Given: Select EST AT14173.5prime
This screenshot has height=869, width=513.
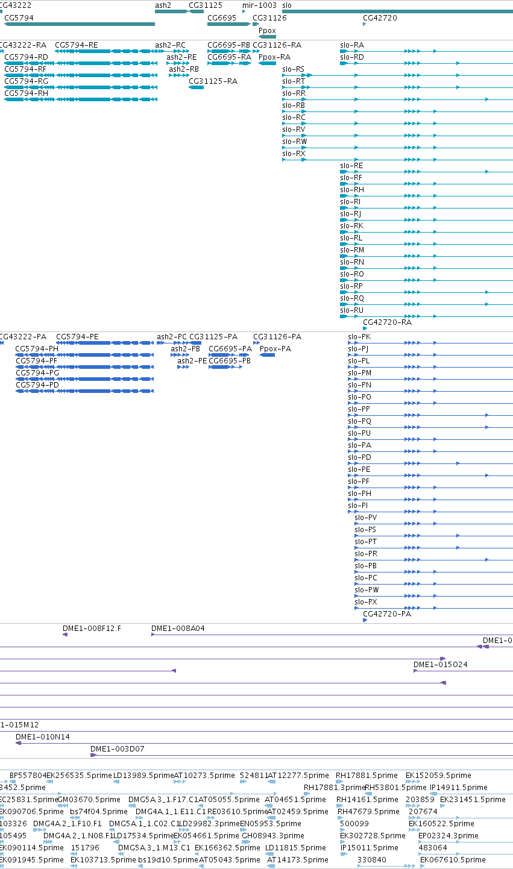Looking at the screenshot, I should pyautogui.click(x=297, y=860).
